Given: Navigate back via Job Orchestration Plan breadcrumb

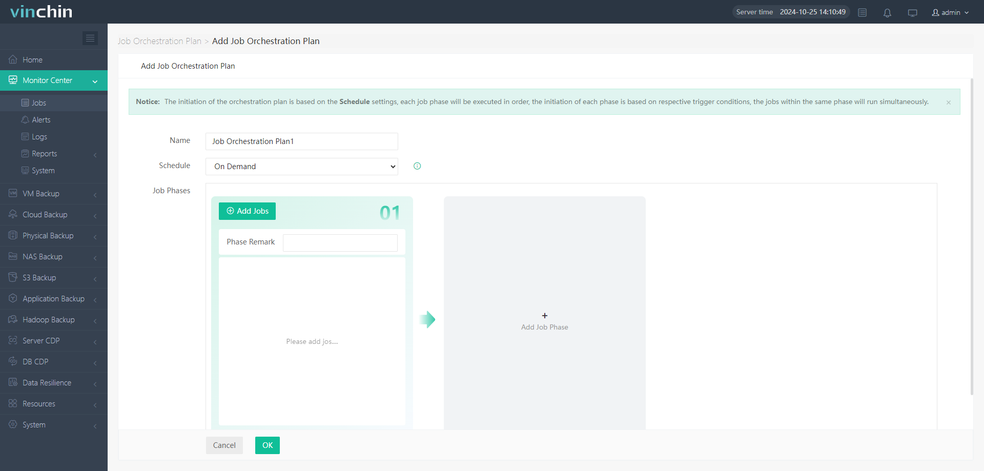Looking at the screenshot, I should click(159, 40).
